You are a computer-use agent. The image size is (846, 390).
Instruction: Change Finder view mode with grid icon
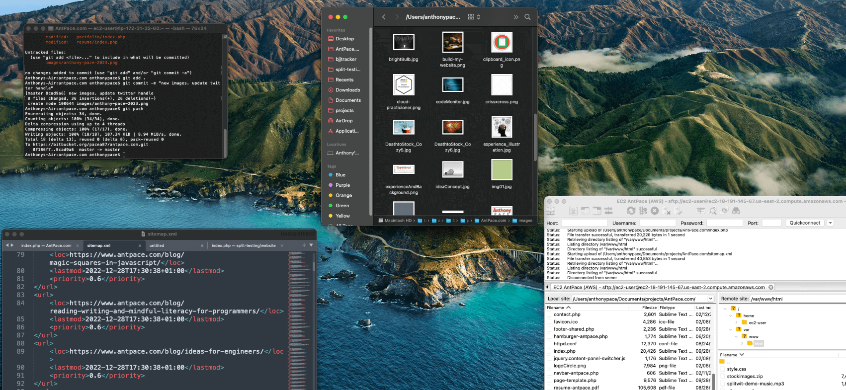point(474,17)
